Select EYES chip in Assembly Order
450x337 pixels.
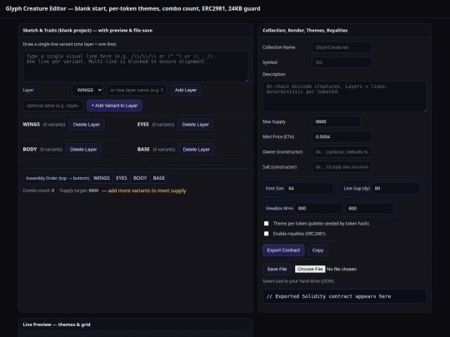tap(122, 178)
